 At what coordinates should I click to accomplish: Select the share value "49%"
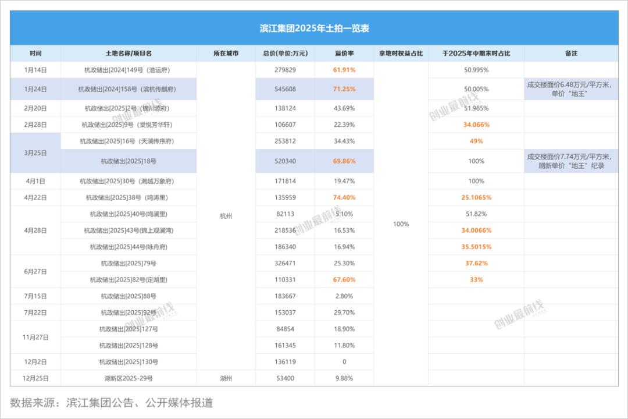click(476, 141)
